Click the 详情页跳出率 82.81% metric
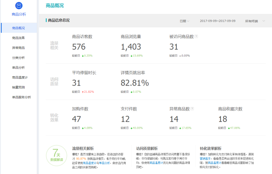Viewport: 272px width, 174px height. (135, 83)
